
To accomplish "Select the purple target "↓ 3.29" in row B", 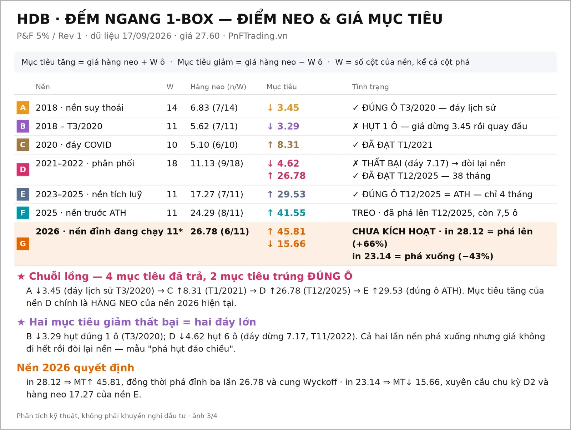I will [x=283, y=126].
